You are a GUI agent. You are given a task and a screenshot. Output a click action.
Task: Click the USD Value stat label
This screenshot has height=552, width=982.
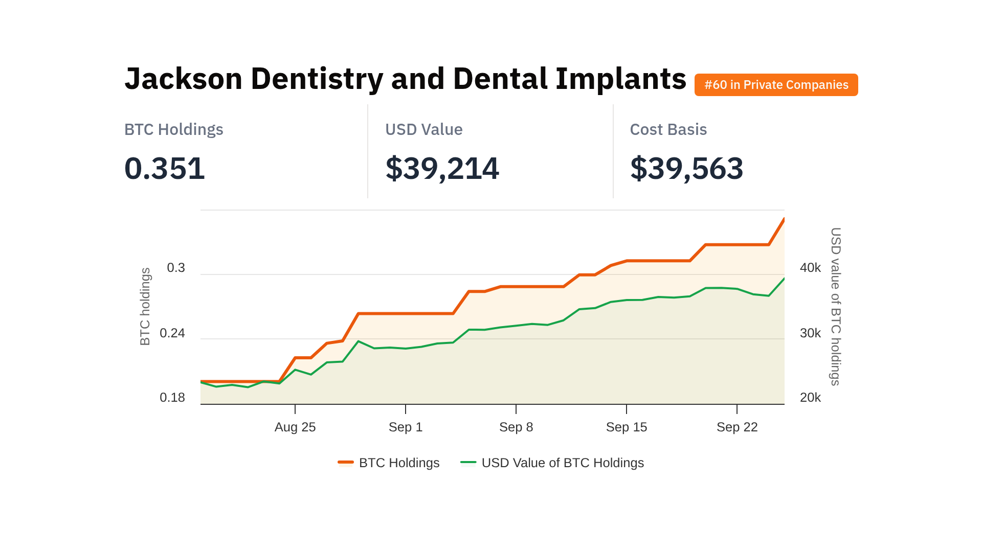click(423, 129)
